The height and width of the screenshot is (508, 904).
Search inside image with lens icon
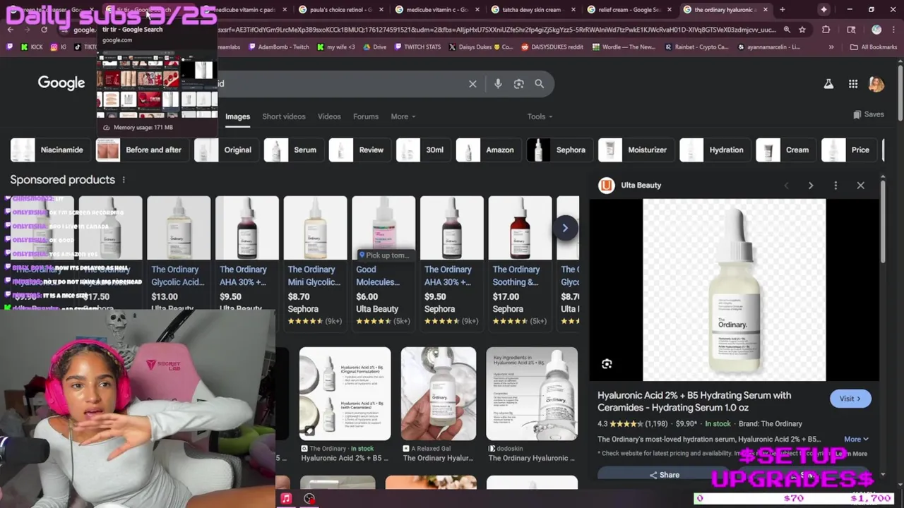tap(607, 364)
